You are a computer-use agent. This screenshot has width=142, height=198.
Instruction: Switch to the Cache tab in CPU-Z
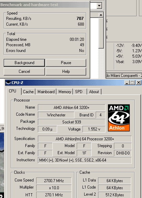point(28,92)
